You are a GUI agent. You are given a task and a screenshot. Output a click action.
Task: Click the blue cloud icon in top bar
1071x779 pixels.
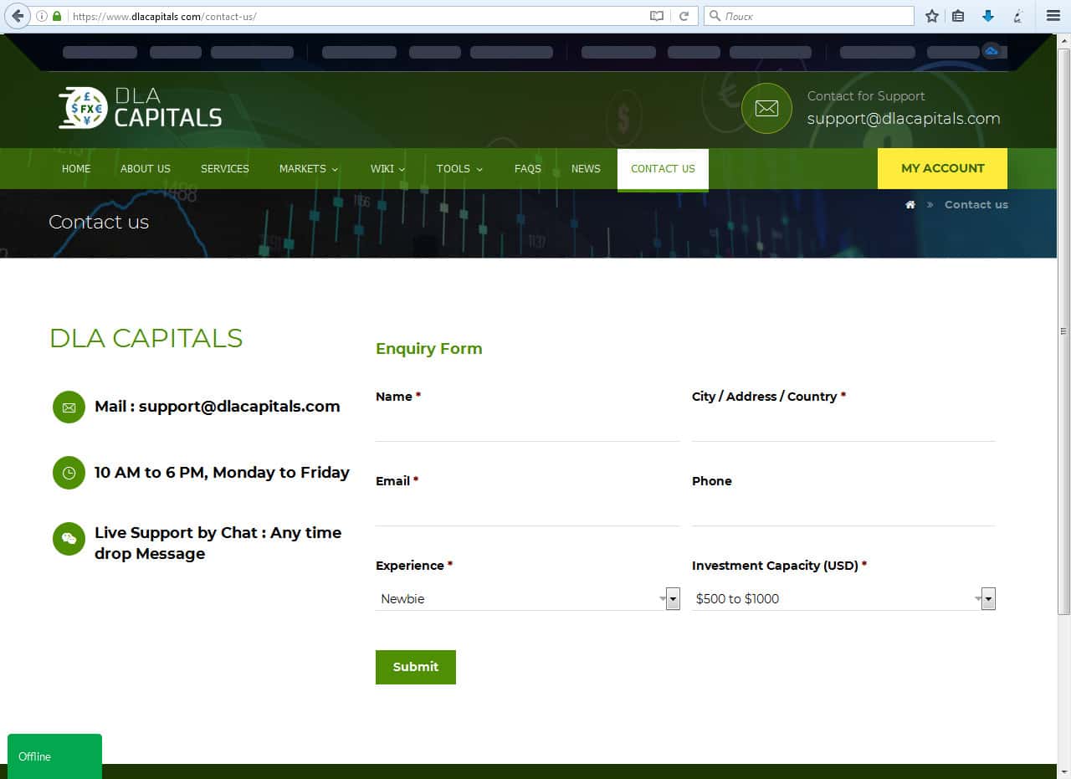[992, 51]
